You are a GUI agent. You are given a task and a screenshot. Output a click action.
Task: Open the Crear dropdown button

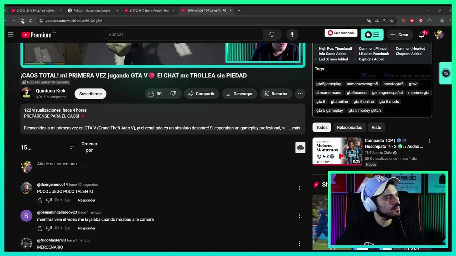click(399, 34)
